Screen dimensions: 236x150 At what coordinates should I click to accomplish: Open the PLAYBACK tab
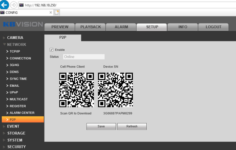91,27
